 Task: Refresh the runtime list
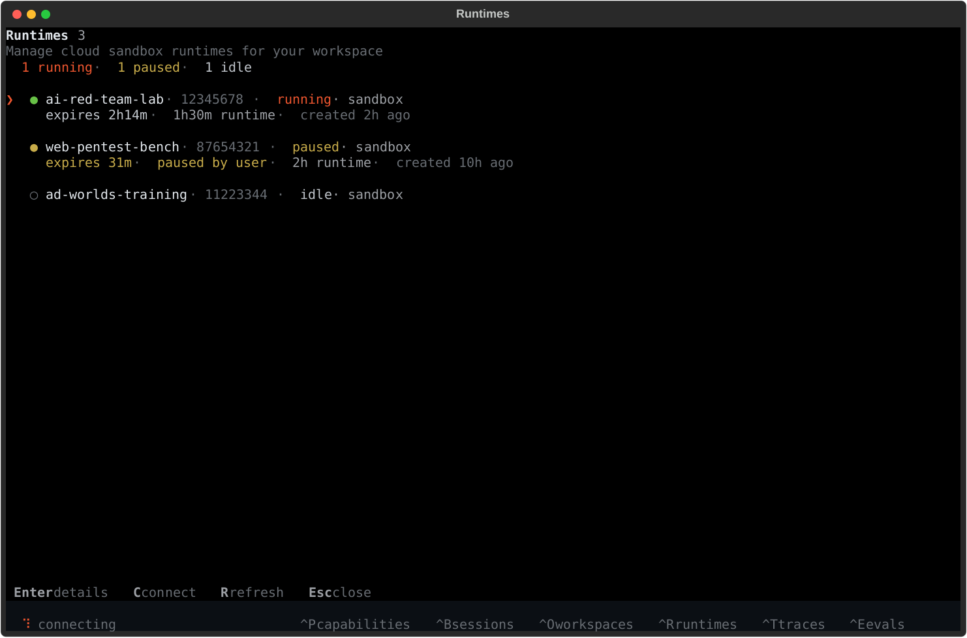[252, 592]
